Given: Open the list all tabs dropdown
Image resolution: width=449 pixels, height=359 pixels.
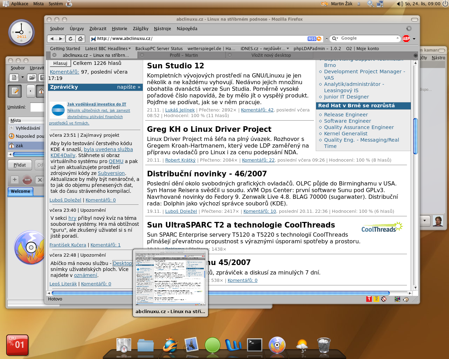Looking at the screenshot, I should tap(416, 55).
